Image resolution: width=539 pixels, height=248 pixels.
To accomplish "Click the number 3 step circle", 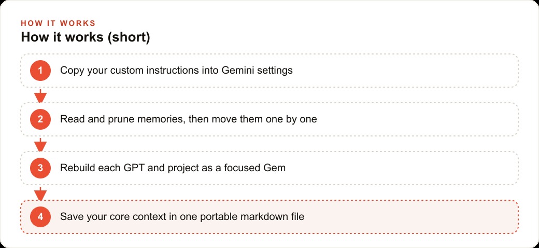I will click(40, 168).
